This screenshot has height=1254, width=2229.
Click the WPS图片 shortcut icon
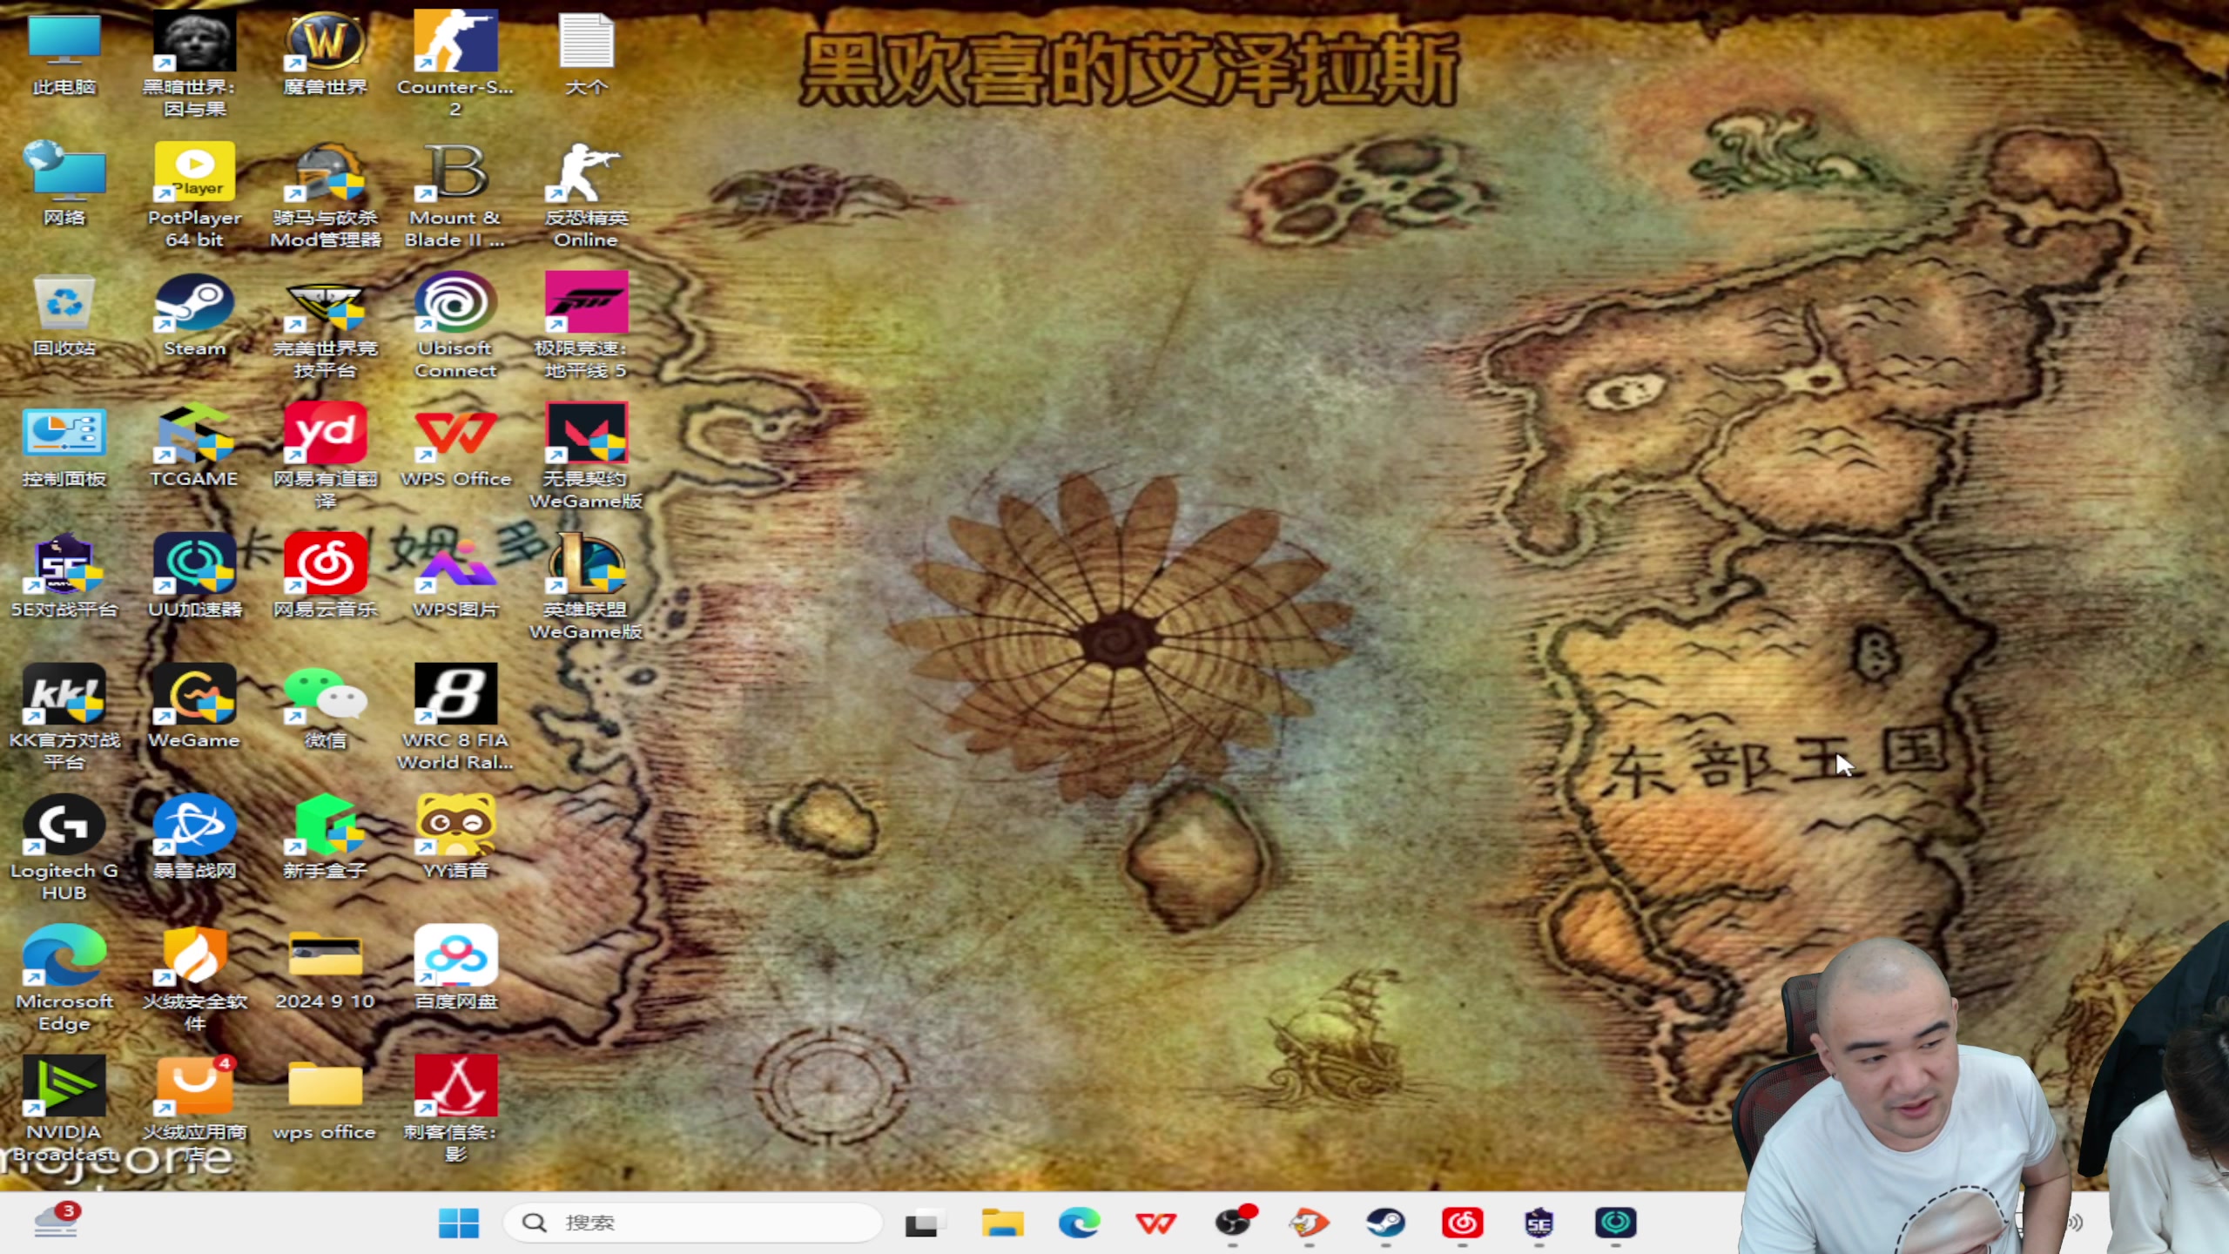455,576
